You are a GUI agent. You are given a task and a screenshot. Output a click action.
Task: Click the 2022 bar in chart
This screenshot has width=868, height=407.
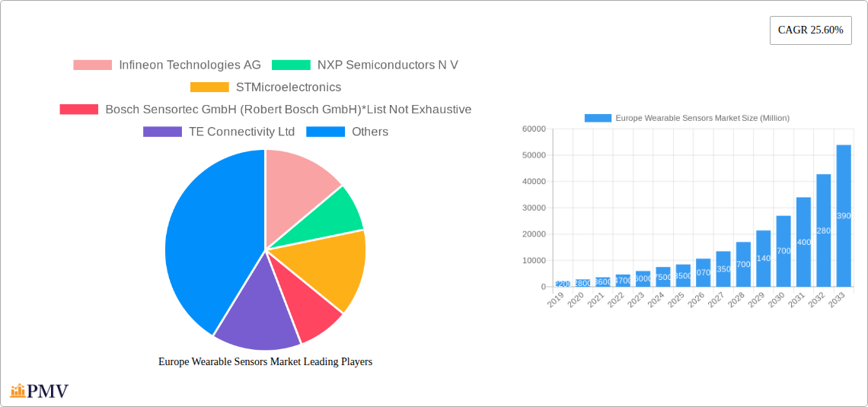click(623, 281)
